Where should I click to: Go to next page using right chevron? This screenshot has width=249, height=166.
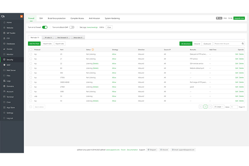210,107
